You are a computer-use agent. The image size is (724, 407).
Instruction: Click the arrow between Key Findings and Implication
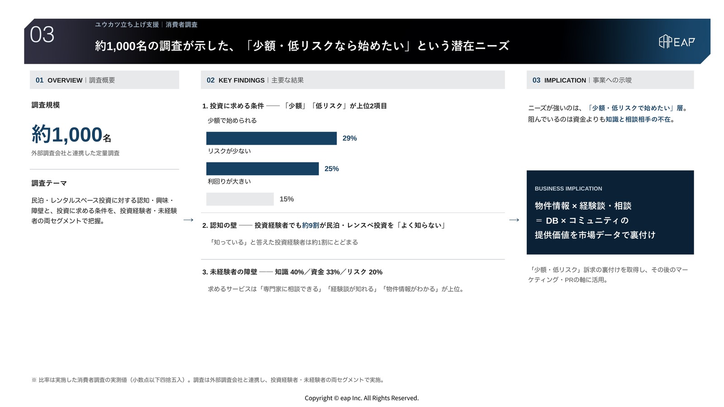514,220
